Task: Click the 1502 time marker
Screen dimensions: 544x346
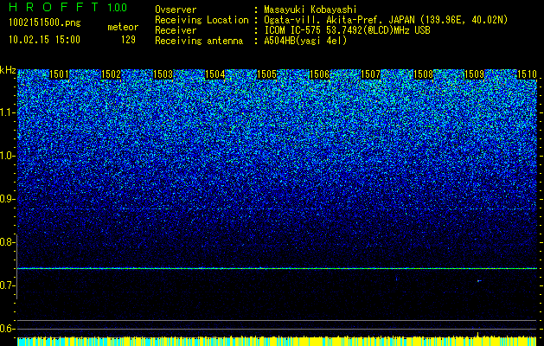Action: [x=111, y=74]
